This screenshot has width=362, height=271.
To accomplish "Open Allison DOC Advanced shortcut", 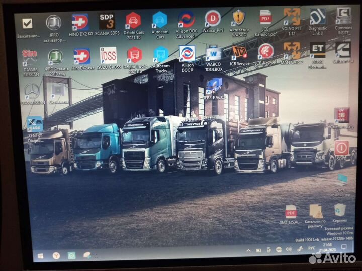I will pos(187,22).
